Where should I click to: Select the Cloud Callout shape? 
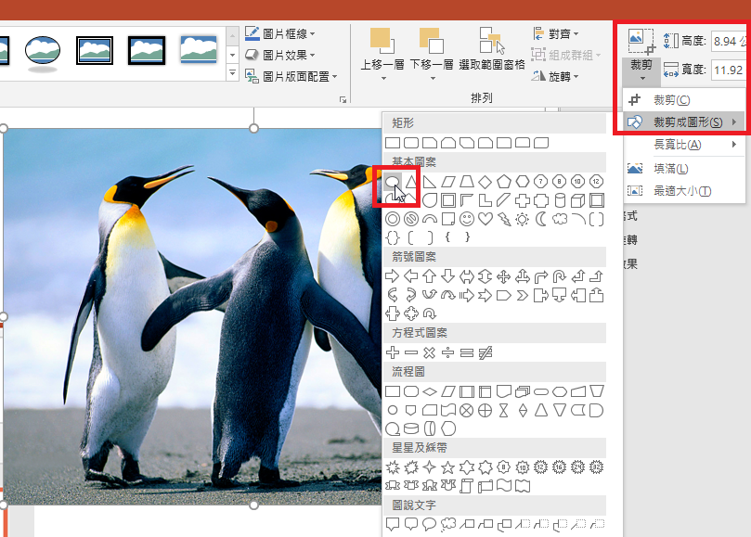point(448,524)
